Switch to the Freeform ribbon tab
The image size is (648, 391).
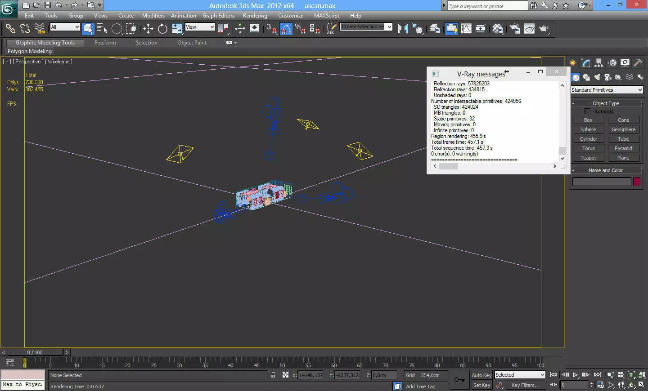(x=105, y=43)
